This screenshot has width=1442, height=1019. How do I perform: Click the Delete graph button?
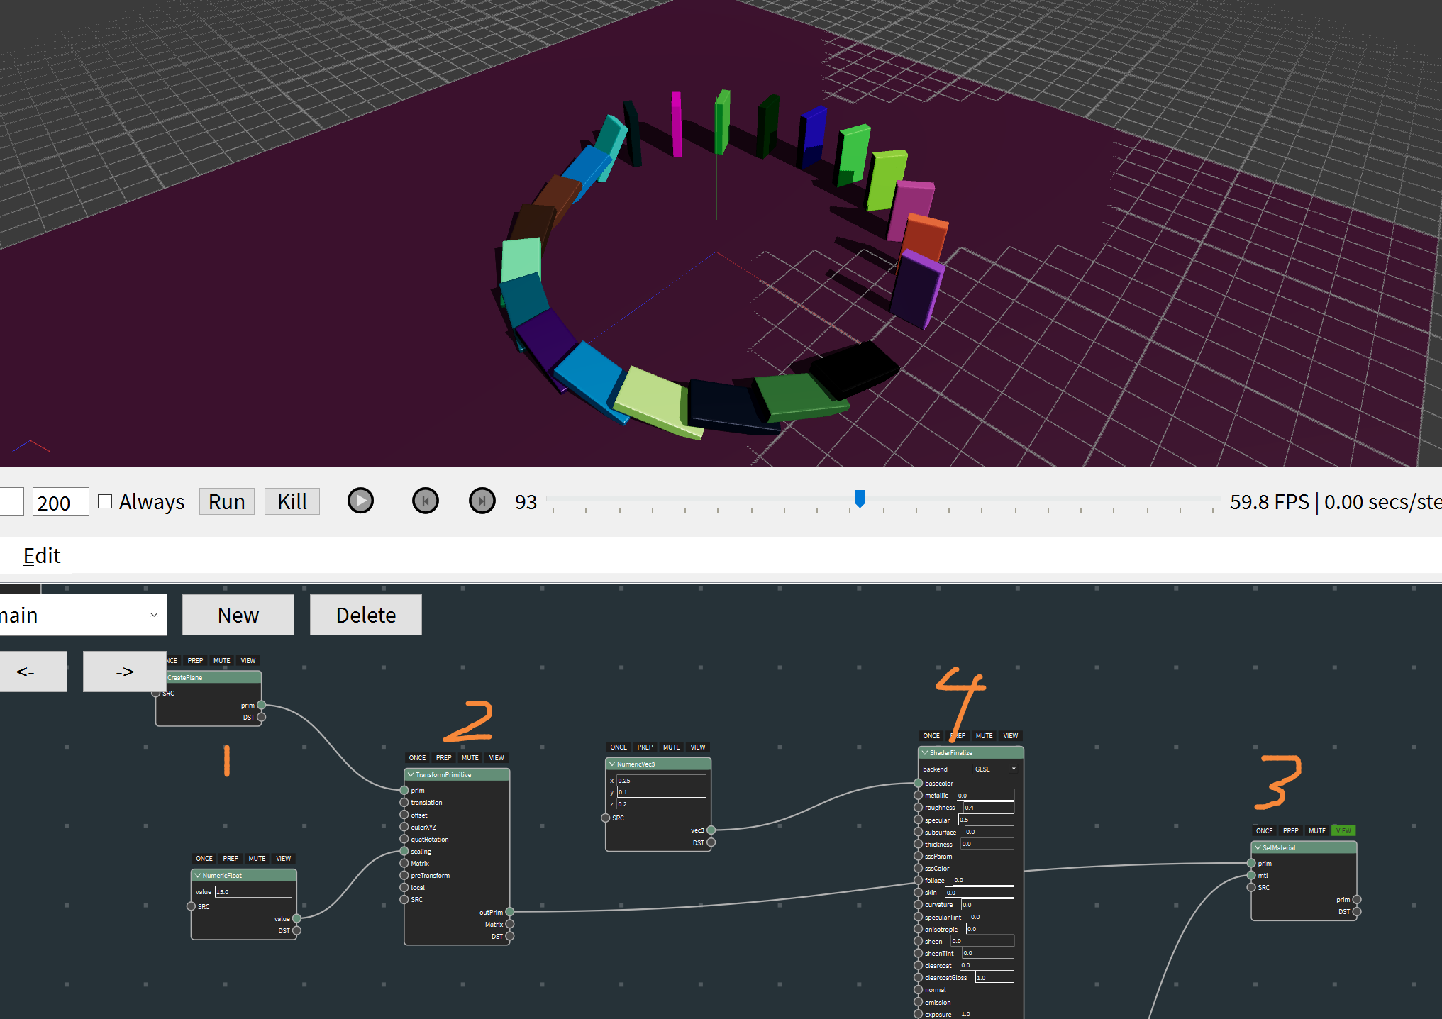(x=366, y=615)
